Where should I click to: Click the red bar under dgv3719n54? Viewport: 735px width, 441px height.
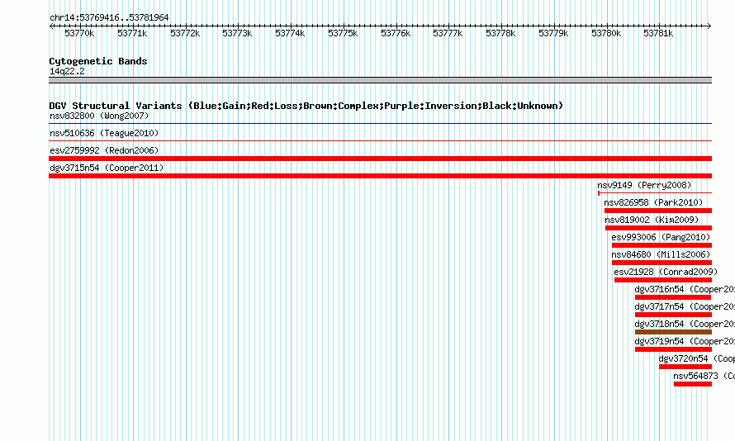(673, 349)
